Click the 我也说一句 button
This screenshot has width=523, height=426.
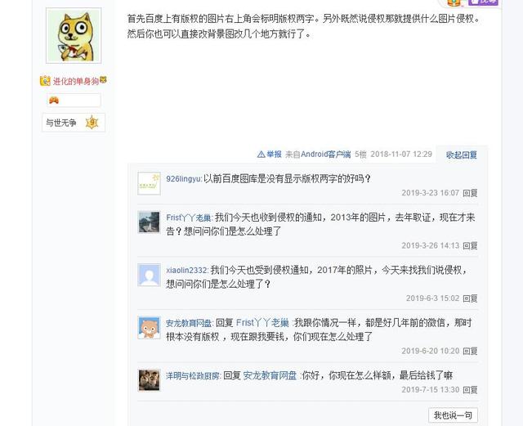[453, 415]
